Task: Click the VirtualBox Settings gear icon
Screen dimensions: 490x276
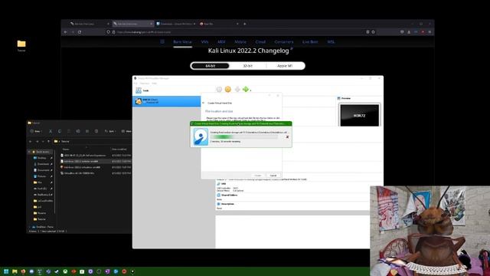Action: point(228,90)
